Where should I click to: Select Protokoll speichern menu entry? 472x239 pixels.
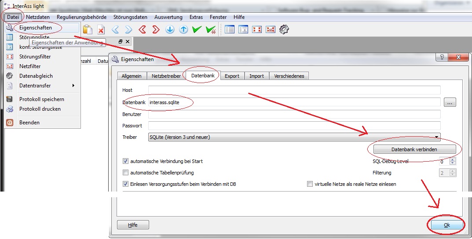(42, 99)
